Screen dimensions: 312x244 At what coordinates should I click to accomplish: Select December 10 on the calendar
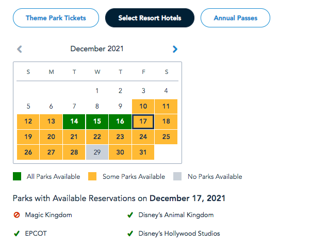[143, 106]
